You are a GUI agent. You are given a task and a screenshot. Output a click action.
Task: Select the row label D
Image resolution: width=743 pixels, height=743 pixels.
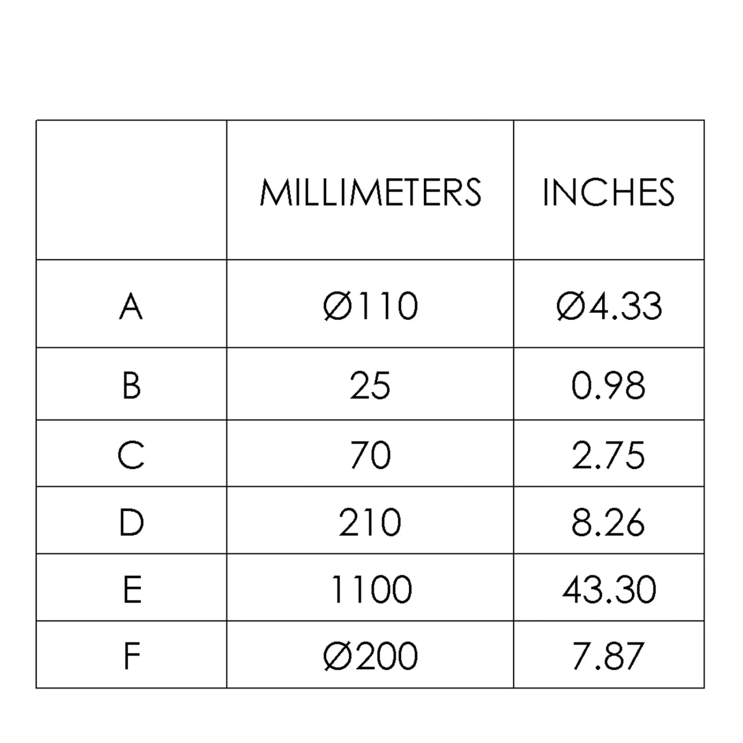[x=131, y=522]
